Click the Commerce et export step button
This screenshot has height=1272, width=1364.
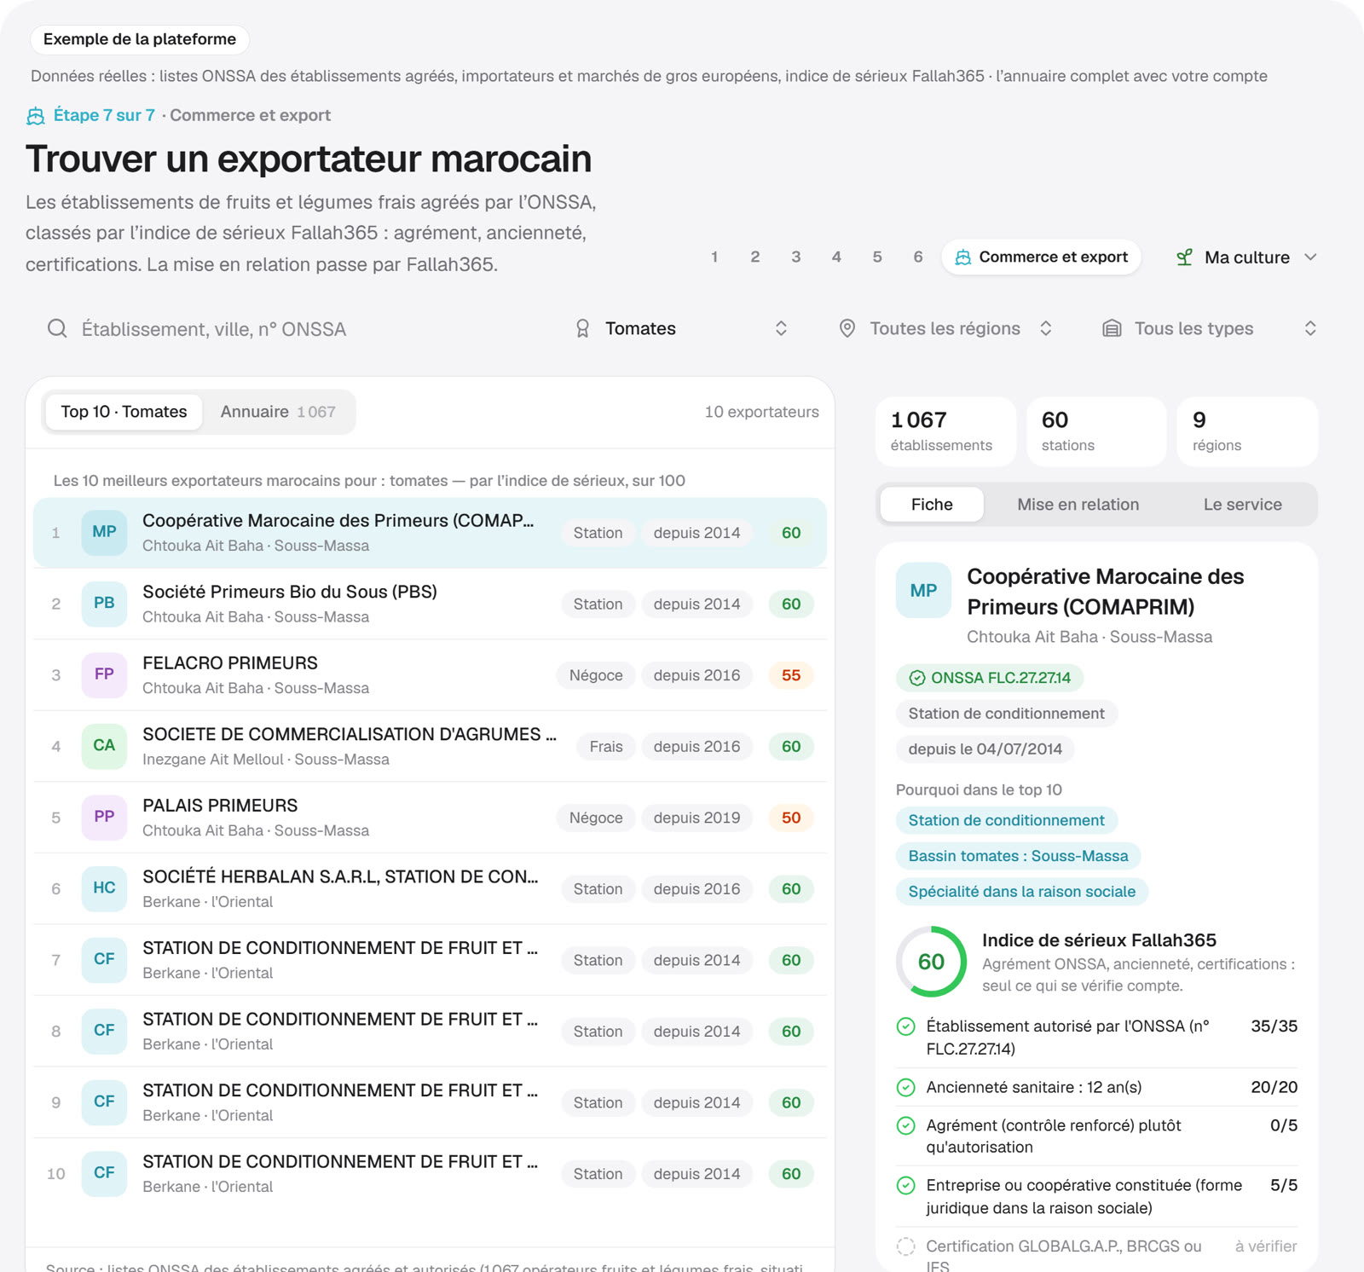[1041, 257]
